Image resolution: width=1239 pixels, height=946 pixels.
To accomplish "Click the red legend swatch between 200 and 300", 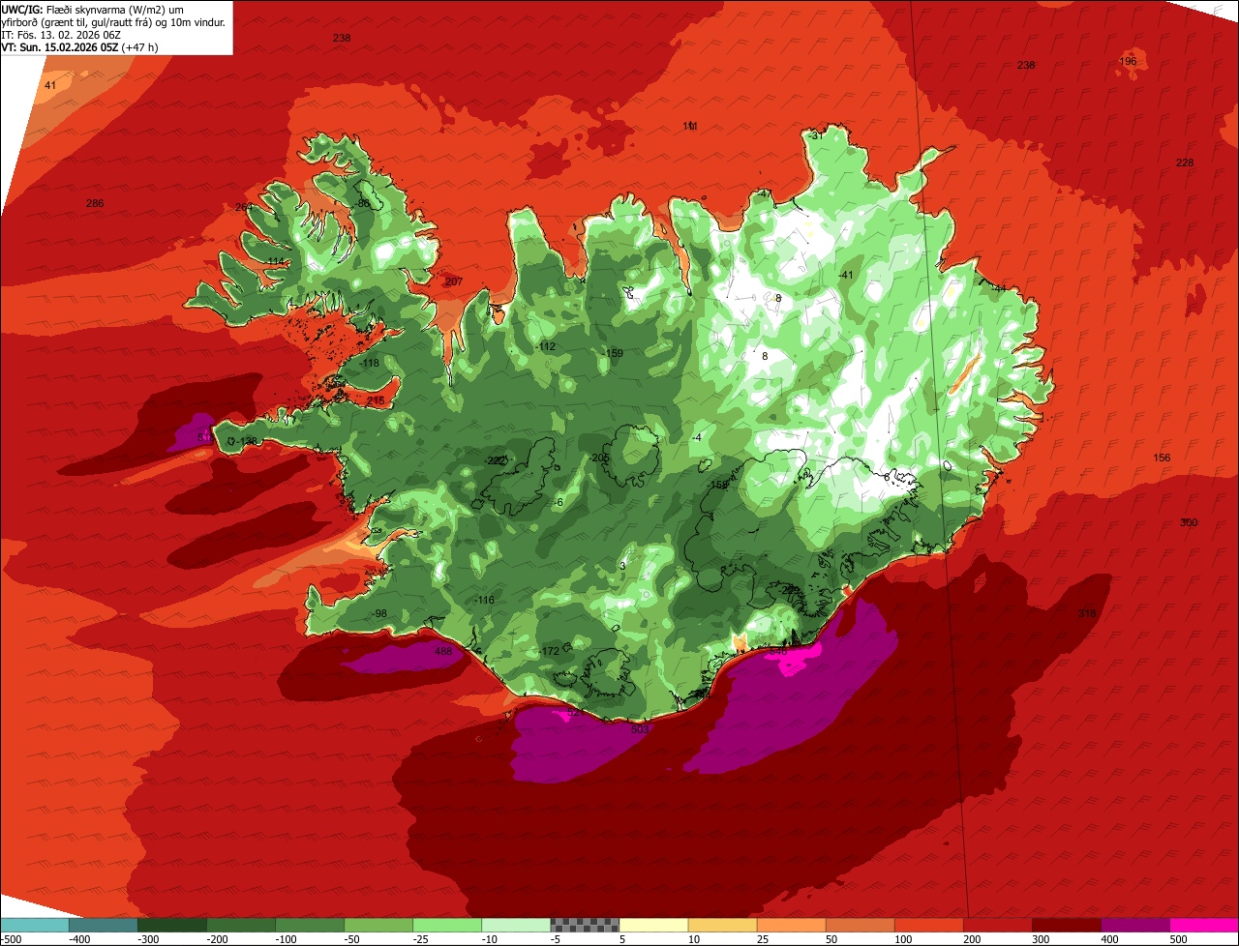I will [x=997, y=925].
